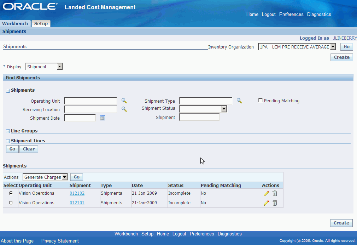Open the Shipment Date calendar picker
The width and height of the screenshot is (357, 245).
[102, 118]
